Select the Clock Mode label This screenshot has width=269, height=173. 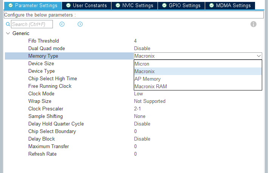[41, 93]
